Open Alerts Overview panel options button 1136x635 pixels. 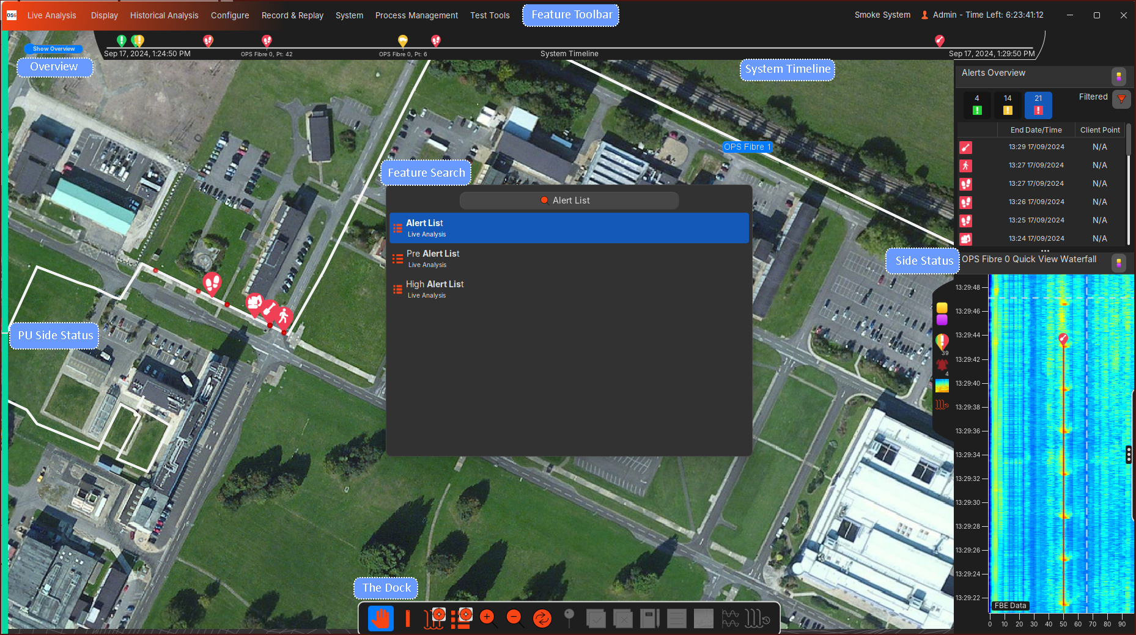click(1118, 76)
